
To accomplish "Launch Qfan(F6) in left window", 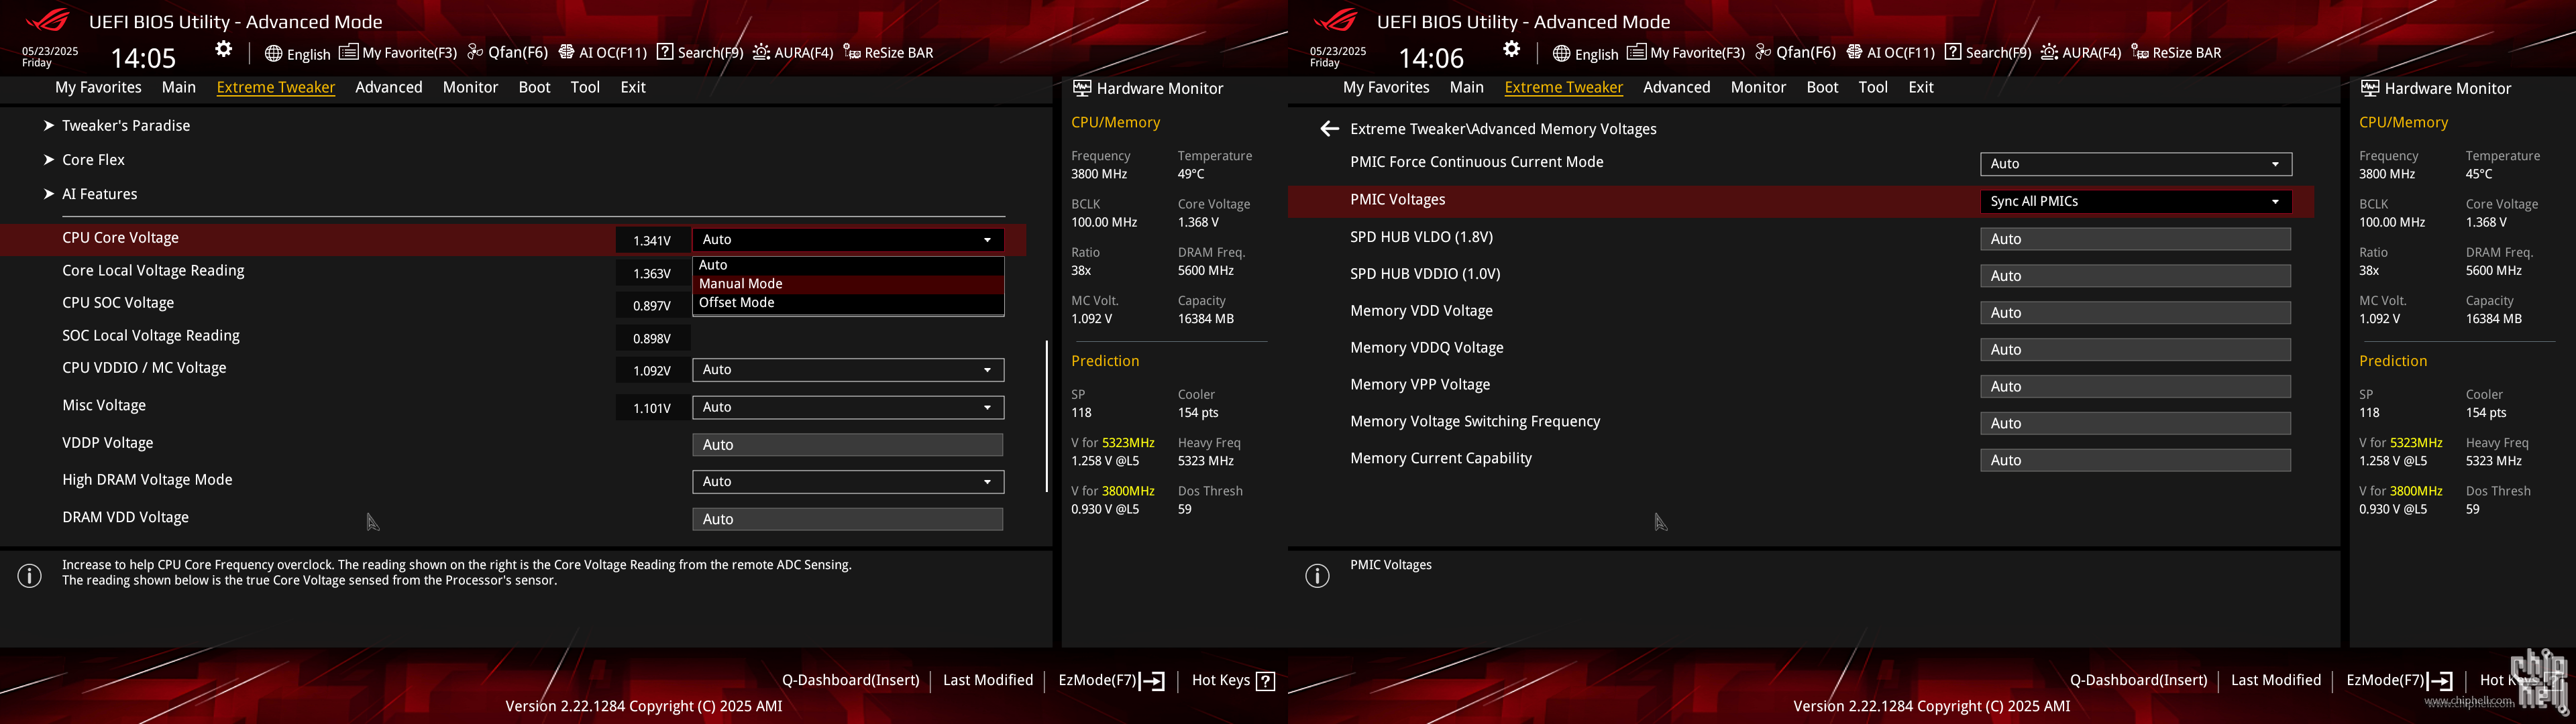I will [507, 53].
